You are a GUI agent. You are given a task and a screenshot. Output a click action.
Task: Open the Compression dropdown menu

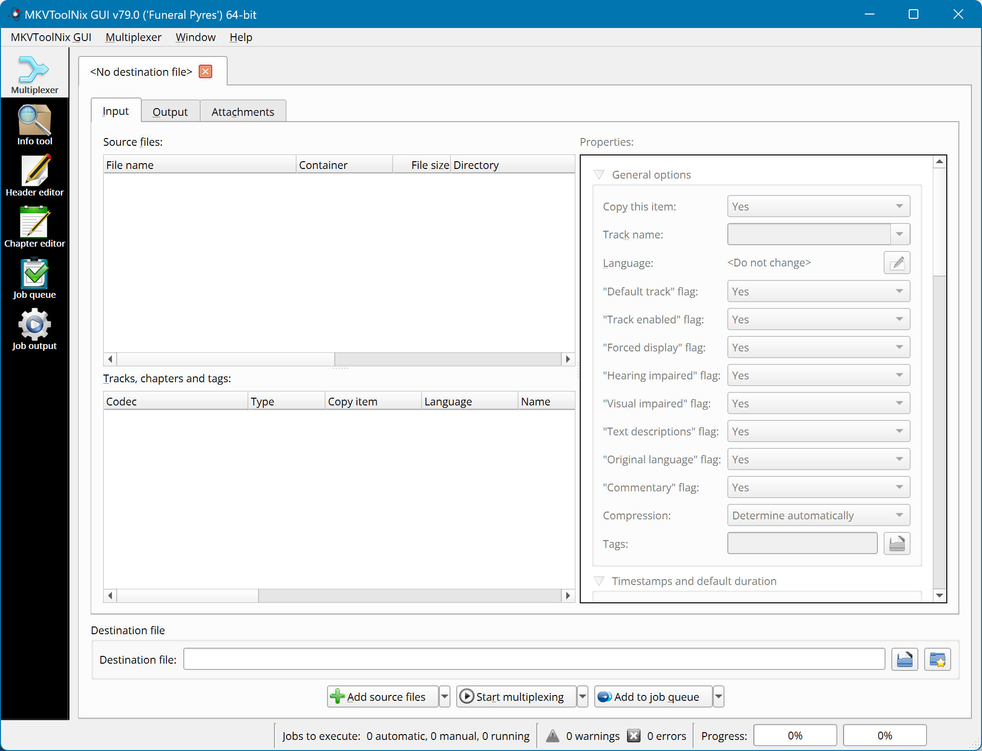coord(817,515)
